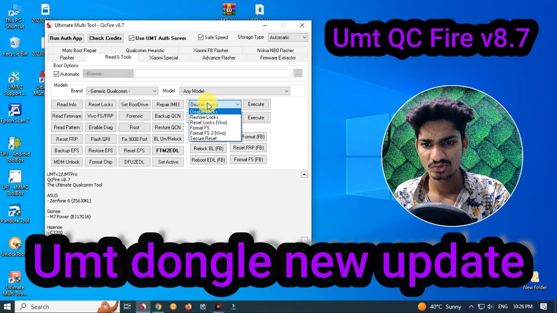Launch UFI eMMC ToolBox icon

[x=15, y=183]
